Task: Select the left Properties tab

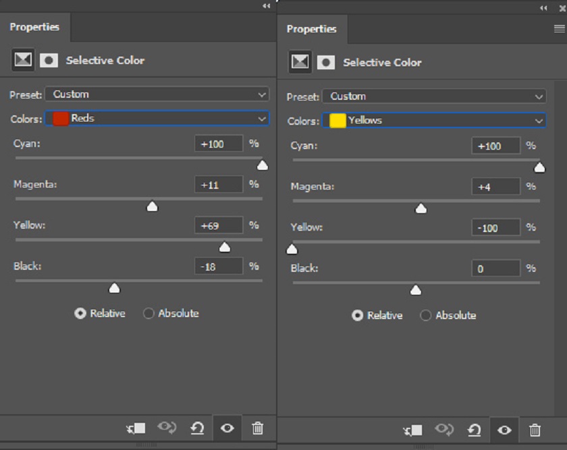Action: pos(34,27)
